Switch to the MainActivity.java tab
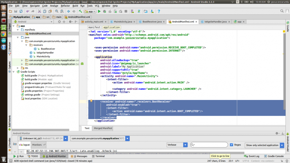The height and width of the screenshot is (163, 290). pos(123,22)
